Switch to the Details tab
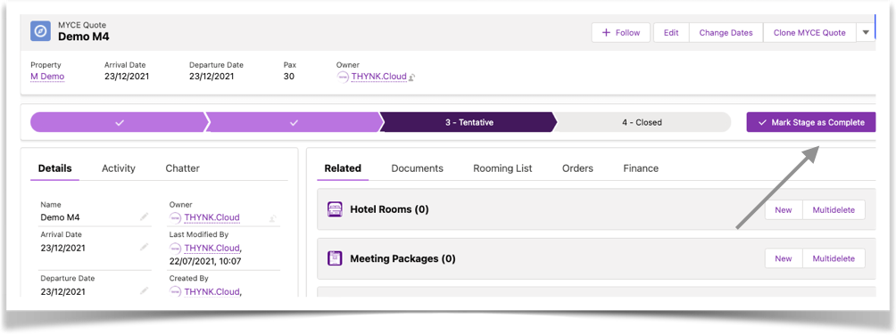The image size is (896, 335). coord(54,168)
